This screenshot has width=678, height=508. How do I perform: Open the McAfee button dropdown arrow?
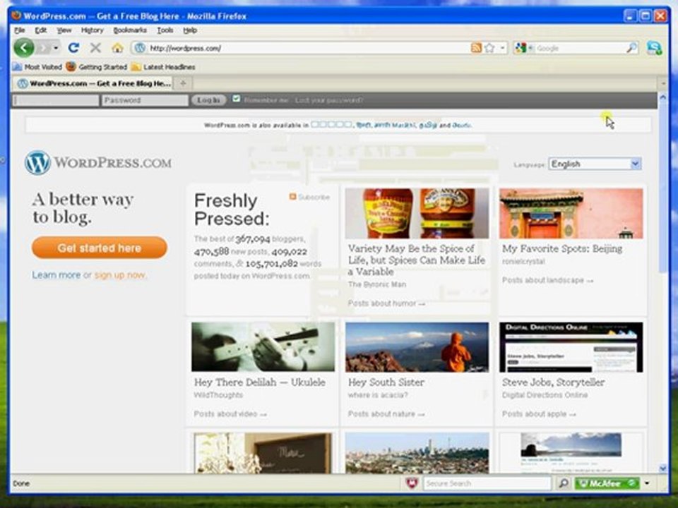coord(647,483)
